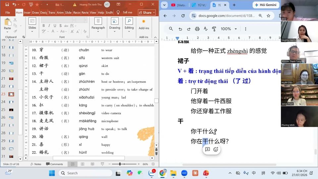Switch to Reading view

pos(92,164)
